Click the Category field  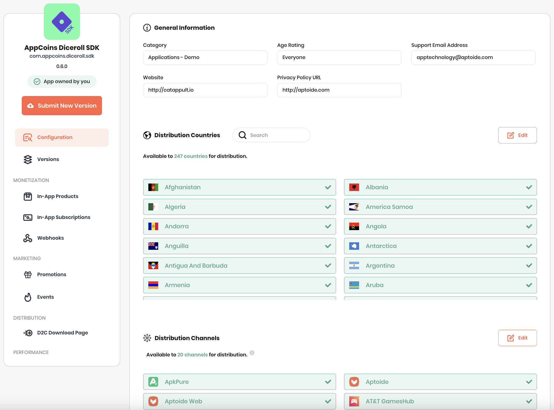[205, 57]
